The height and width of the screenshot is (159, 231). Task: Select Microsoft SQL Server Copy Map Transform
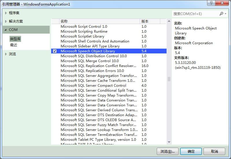tap(109, 95)
